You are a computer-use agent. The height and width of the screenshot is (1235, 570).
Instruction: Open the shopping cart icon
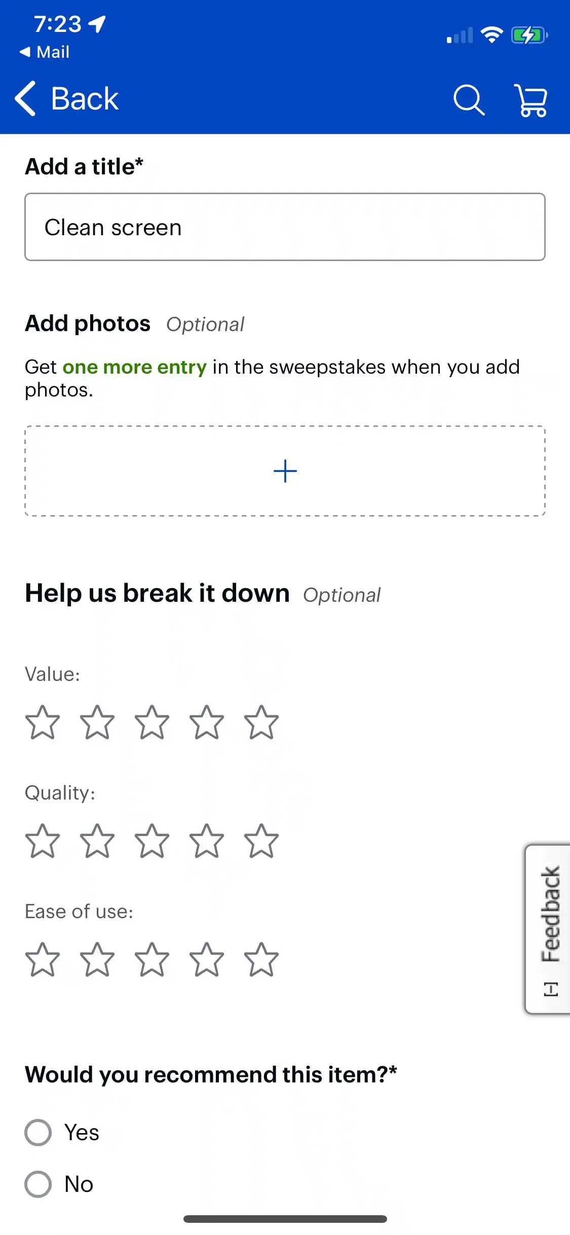click(x=530, y=100)
